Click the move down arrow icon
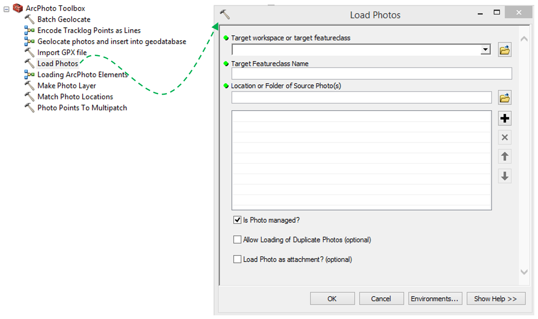Viewport: 538px width, 319px height. [x=505, y=176]
